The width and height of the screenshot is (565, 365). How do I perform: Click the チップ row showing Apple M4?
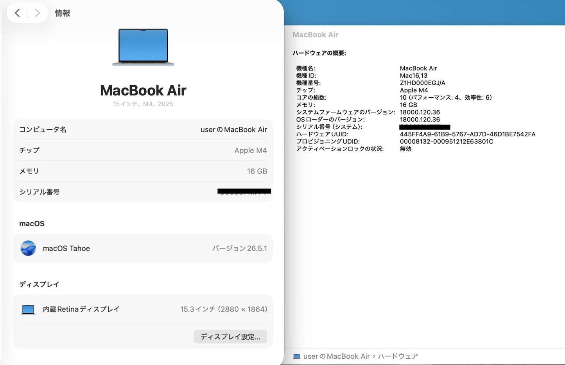coord(143,150)
